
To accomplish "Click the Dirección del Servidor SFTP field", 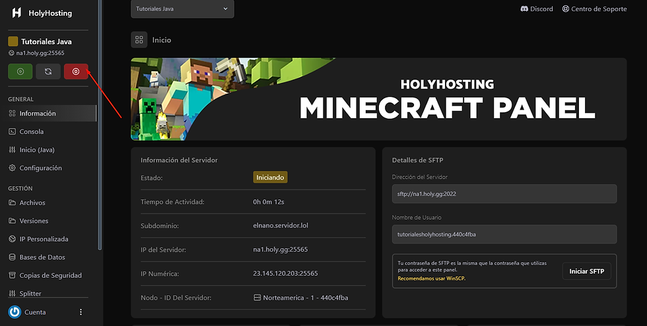I will pos(504,193).
